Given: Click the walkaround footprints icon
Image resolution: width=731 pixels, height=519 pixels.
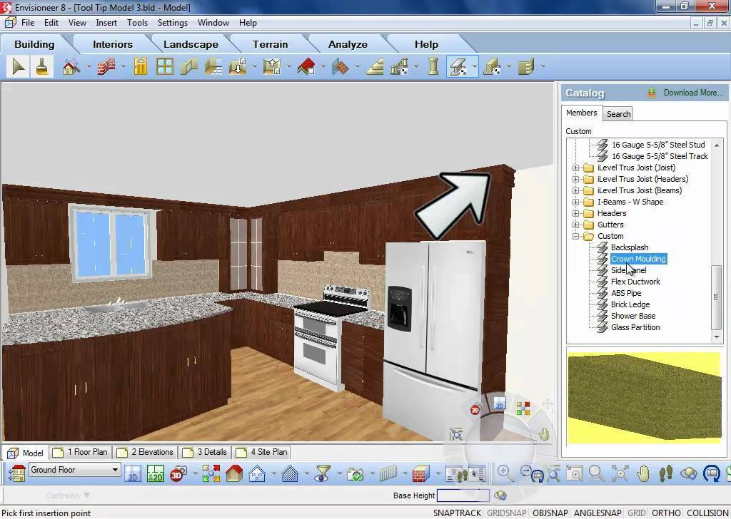Looking at the screenshot, I should 666,473.
